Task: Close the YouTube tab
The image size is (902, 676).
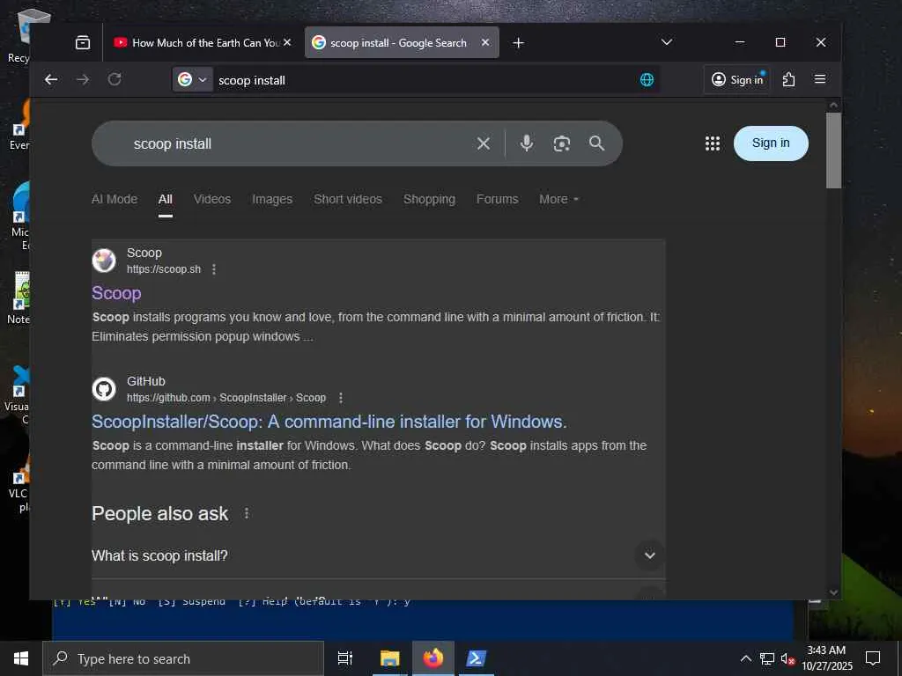Action: [287, 42]
